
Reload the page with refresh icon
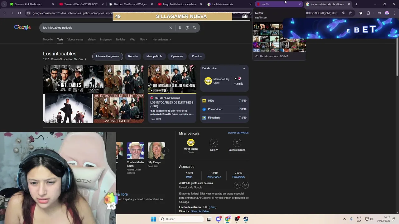pos(19,13)
